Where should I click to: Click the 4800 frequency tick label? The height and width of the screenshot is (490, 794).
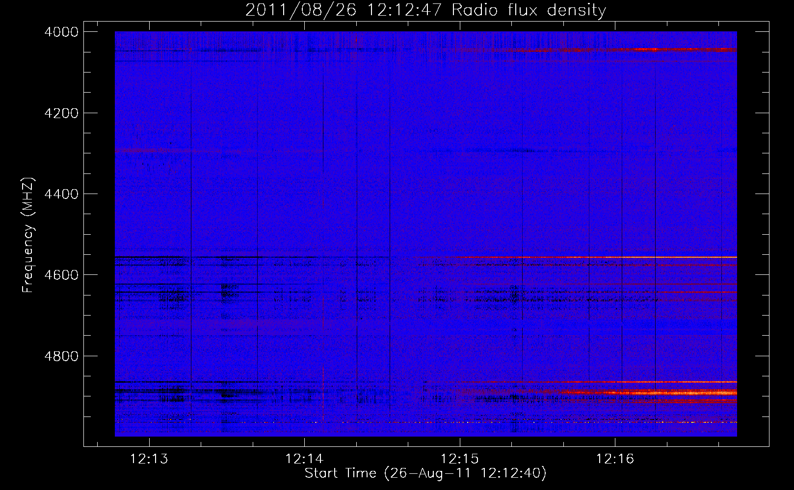61,356
